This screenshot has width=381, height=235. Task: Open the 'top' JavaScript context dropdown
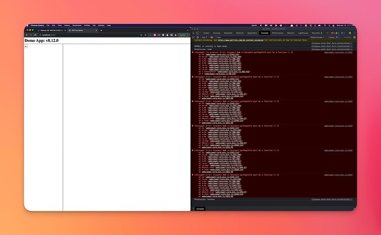(x=205, y=38)
